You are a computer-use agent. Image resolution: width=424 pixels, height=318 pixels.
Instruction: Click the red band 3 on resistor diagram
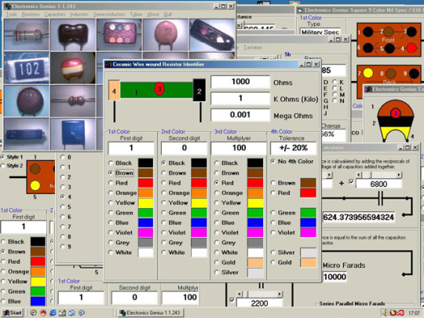pos(159,89)
